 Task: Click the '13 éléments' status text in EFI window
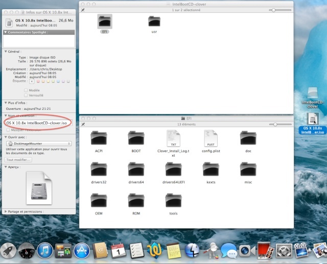click(186, 125)
